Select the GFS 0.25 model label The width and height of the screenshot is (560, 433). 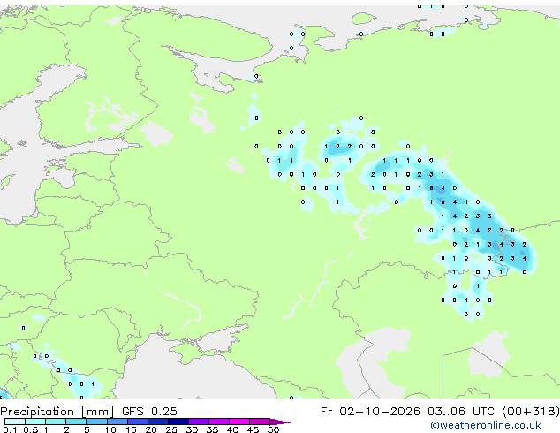coord(149,412)
